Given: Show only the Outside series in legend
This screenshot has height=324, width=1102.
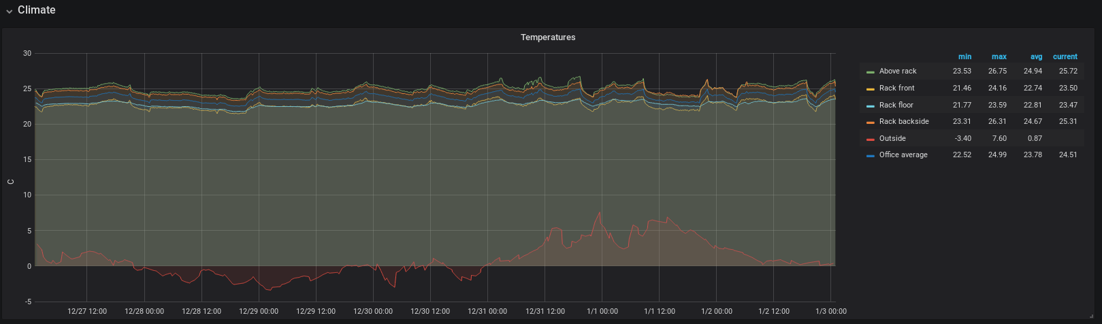Looking at the screenshot, I should point(892,138).
